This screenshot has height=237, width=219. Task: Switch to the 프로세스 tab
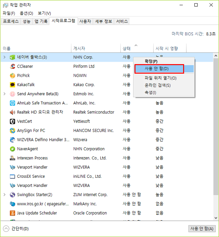[x=11, y=21]
